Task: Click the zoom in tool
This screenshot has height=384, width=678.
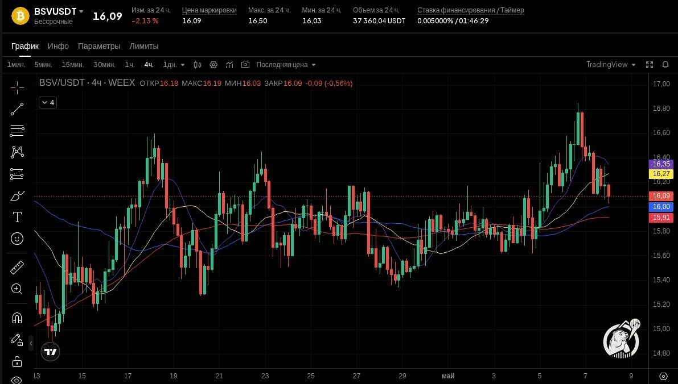Action: 17,289
